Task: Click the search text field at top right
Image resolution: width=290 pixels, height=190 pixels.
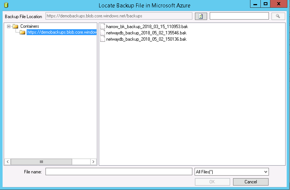Action: point(239,16)
